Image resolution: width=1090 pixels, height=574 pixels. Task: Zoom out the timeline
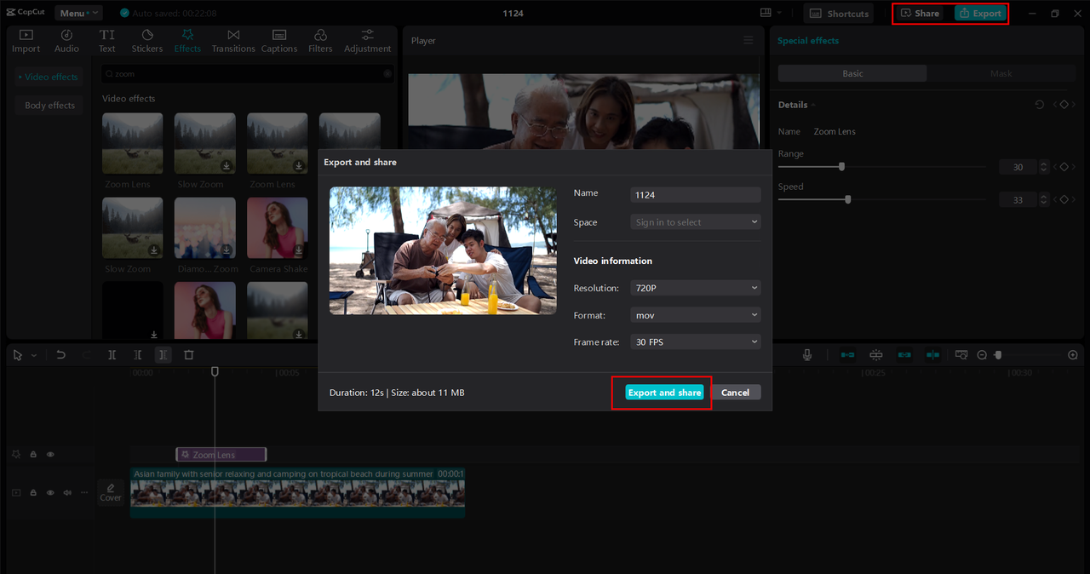click(x=982, y=355)
